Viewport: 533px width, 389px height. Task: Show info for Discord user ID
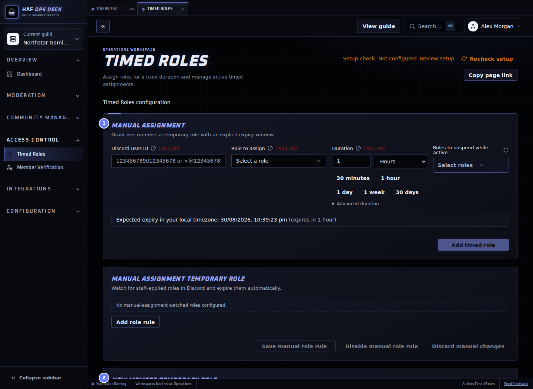coord(153,148)
